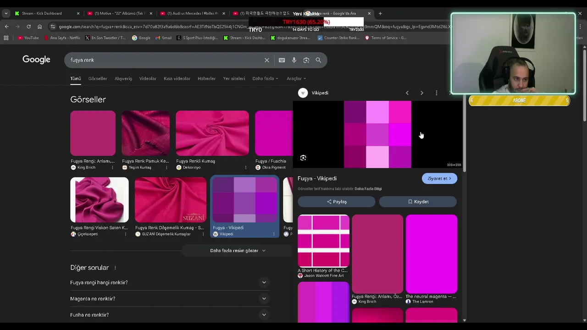This screenshot has width=587, height=330.
Task: Reload the page with refresh icon
Action: pos(28,27)
